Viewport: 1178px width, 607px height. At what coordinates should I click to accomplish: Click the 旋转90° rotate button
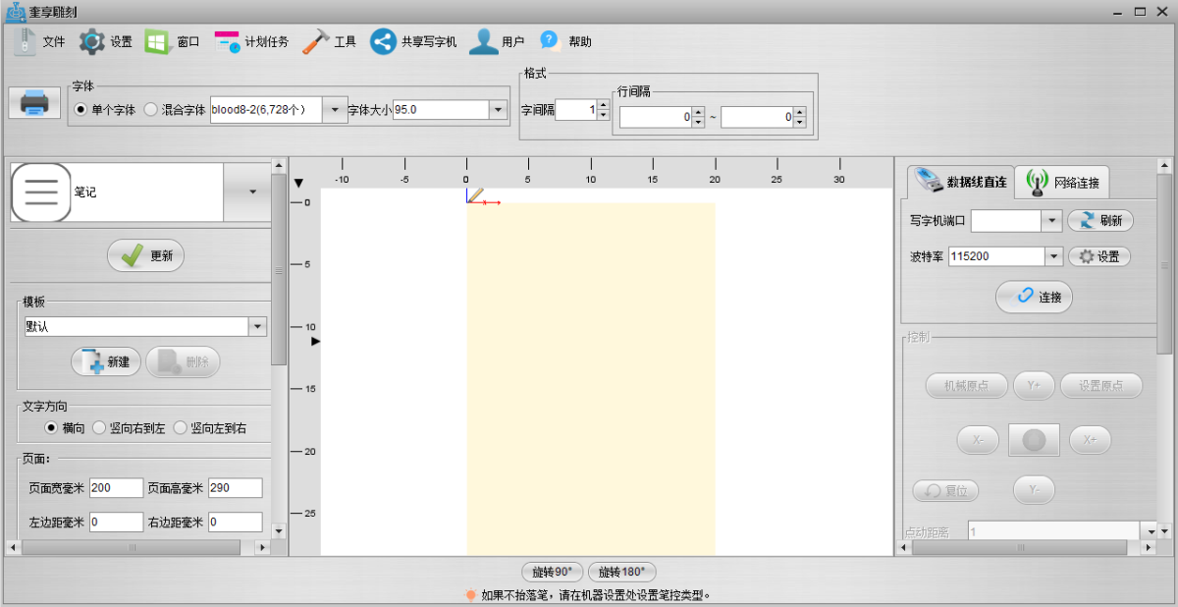(x=552, y=572)
